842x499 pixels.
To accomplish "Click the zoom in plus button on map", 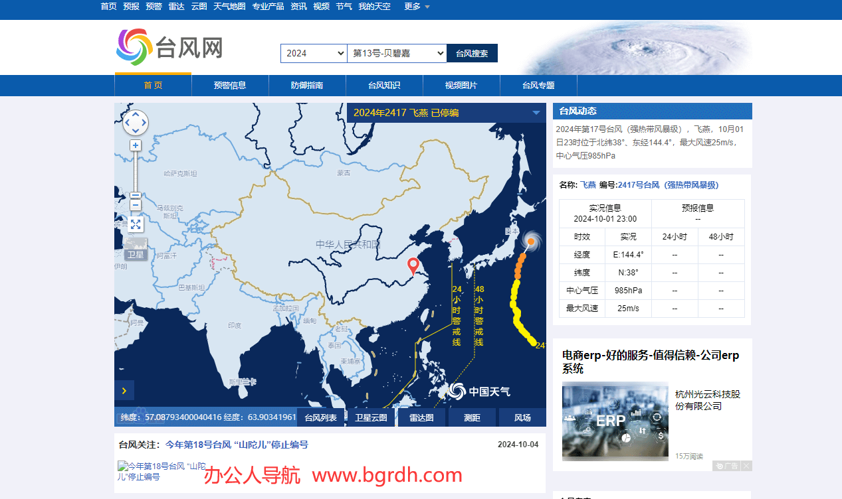I will click(x=136, y=145).
